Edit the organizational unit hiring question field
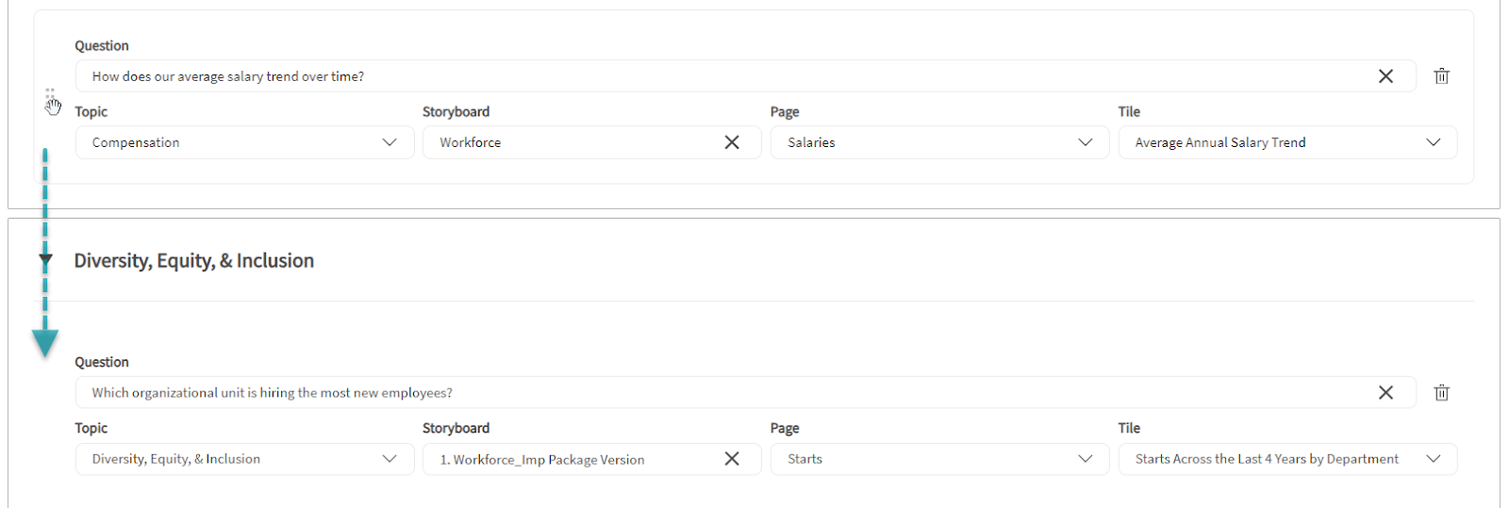The width and height of the screenshot is (1509, 508). (x=660, y=393)
